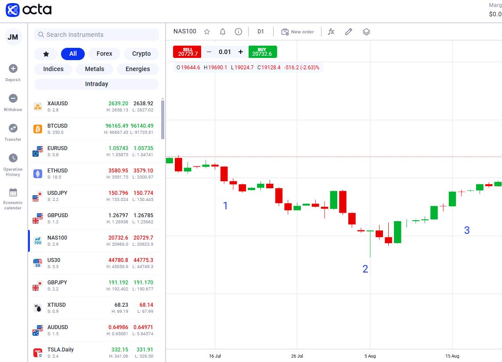Open the Deposit plus icon
502x362 pixels.
[x=13, y=68]
